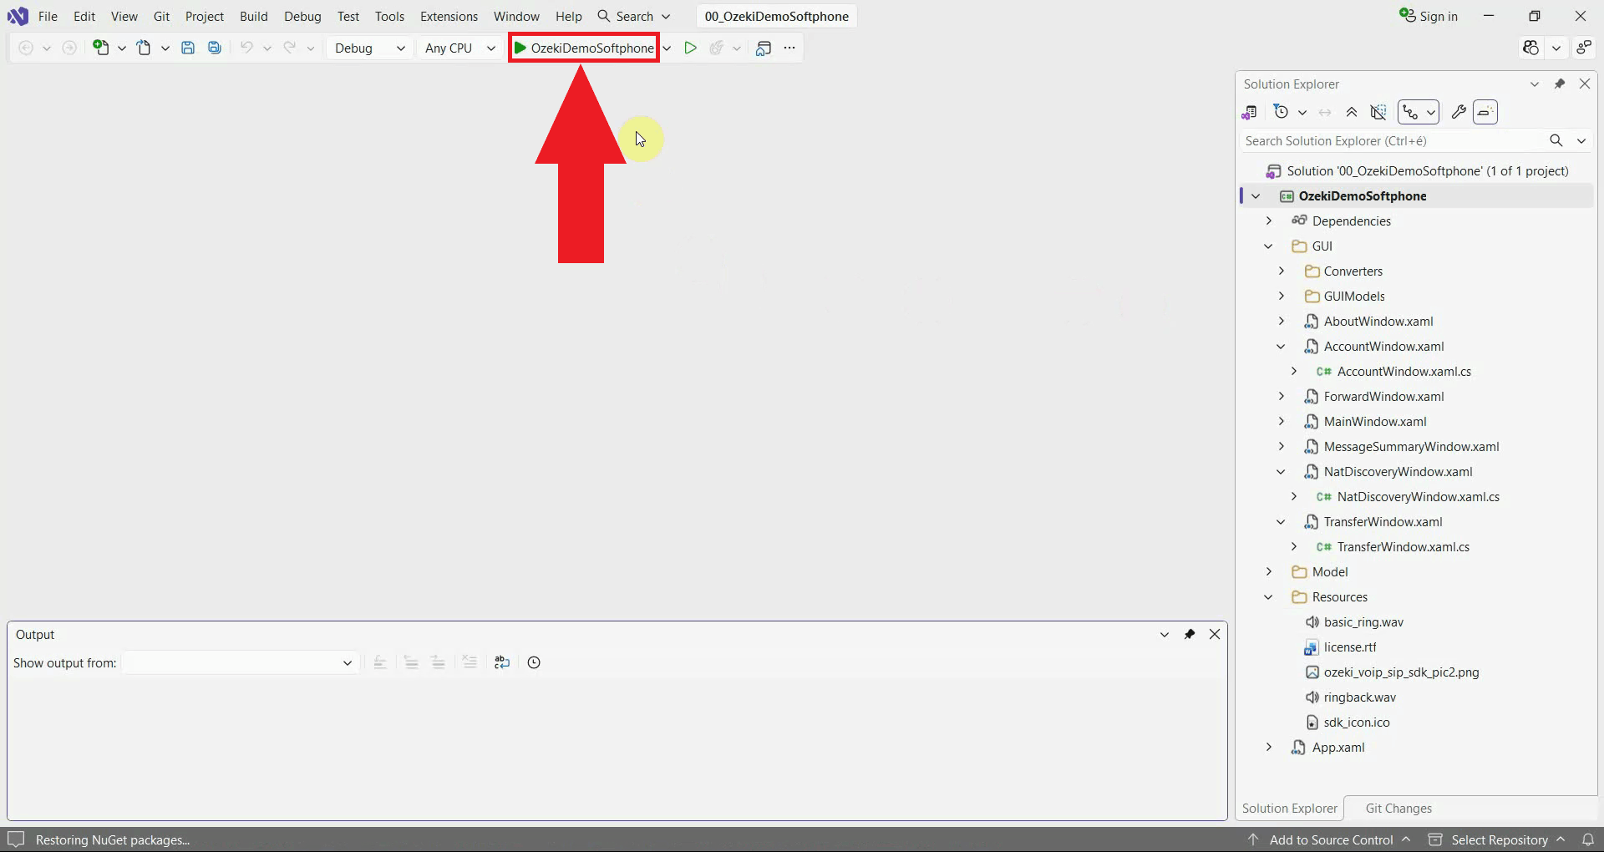Click the Open File toolbar icon

pyautogui.click(x=145, y=48)
